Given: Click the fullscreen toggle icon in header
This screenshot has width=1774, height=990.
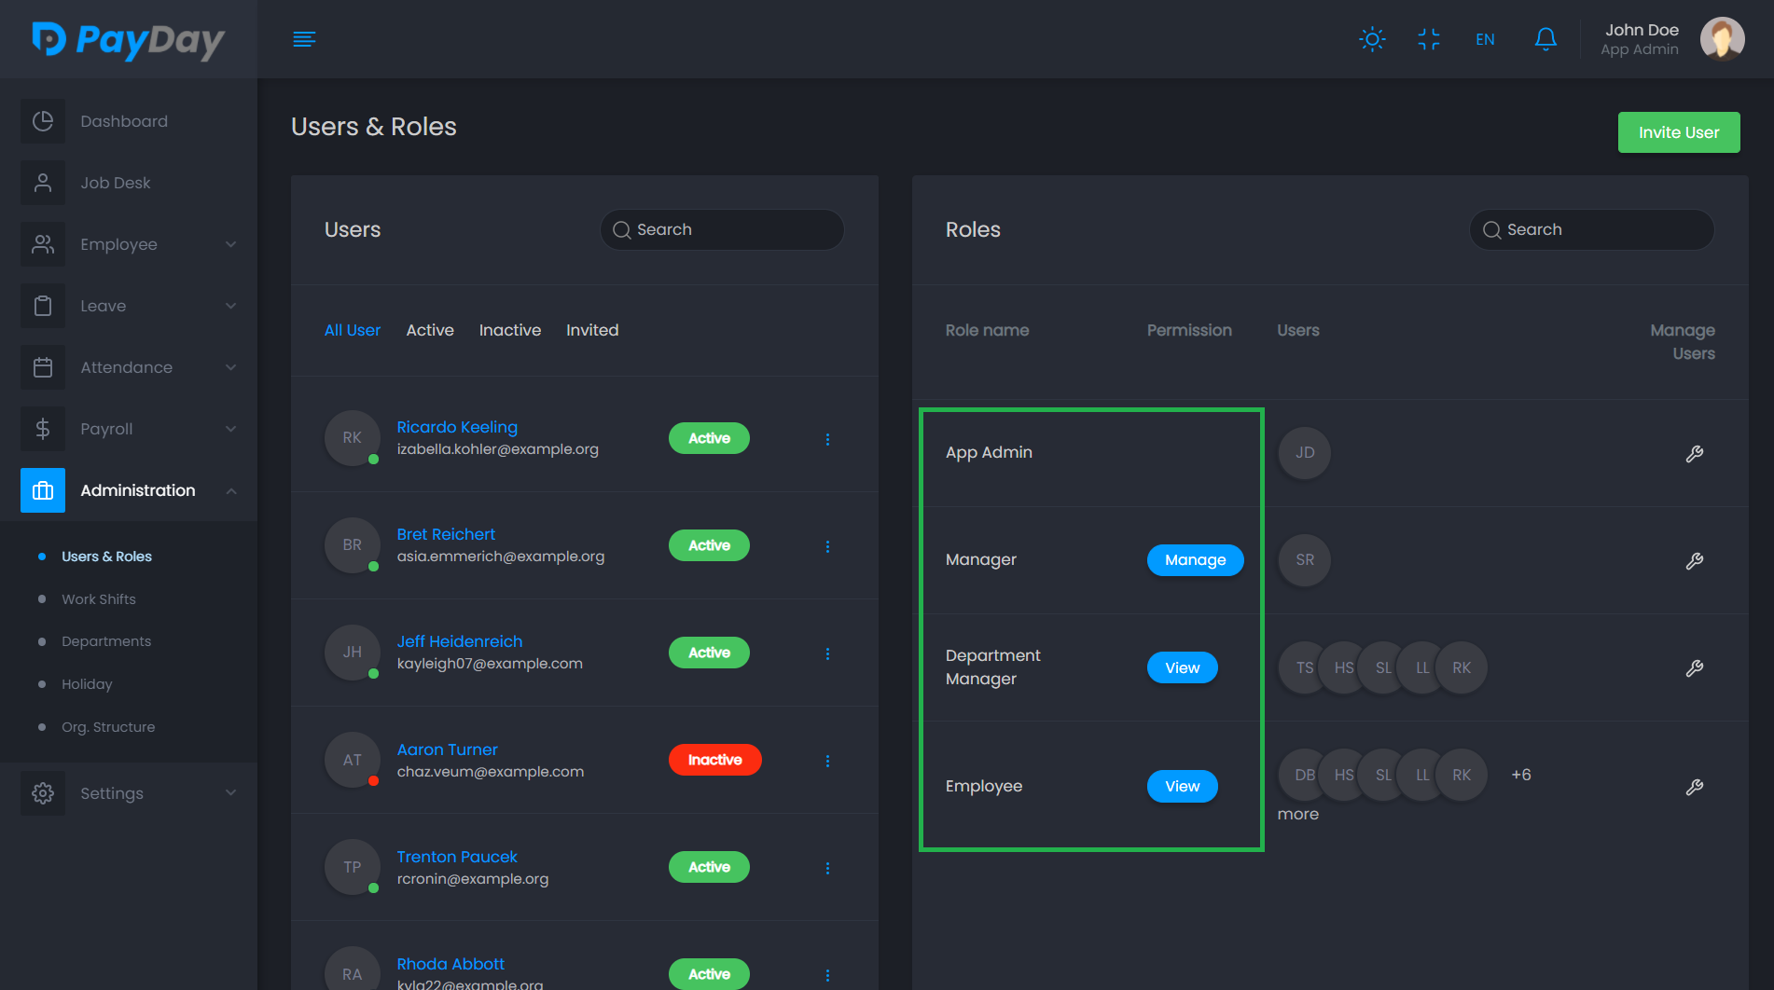Looking at the screenshot, I should tap(1428, 39).
